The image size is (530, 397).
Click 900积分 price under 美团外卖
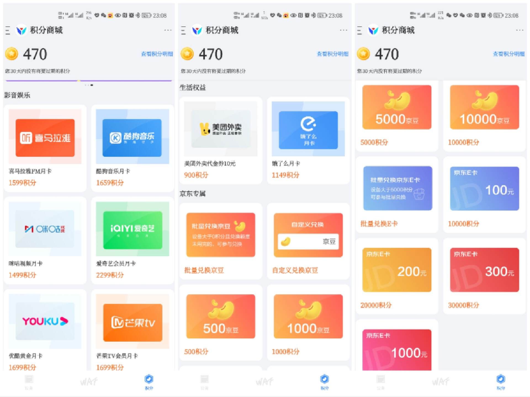[196, 175]
